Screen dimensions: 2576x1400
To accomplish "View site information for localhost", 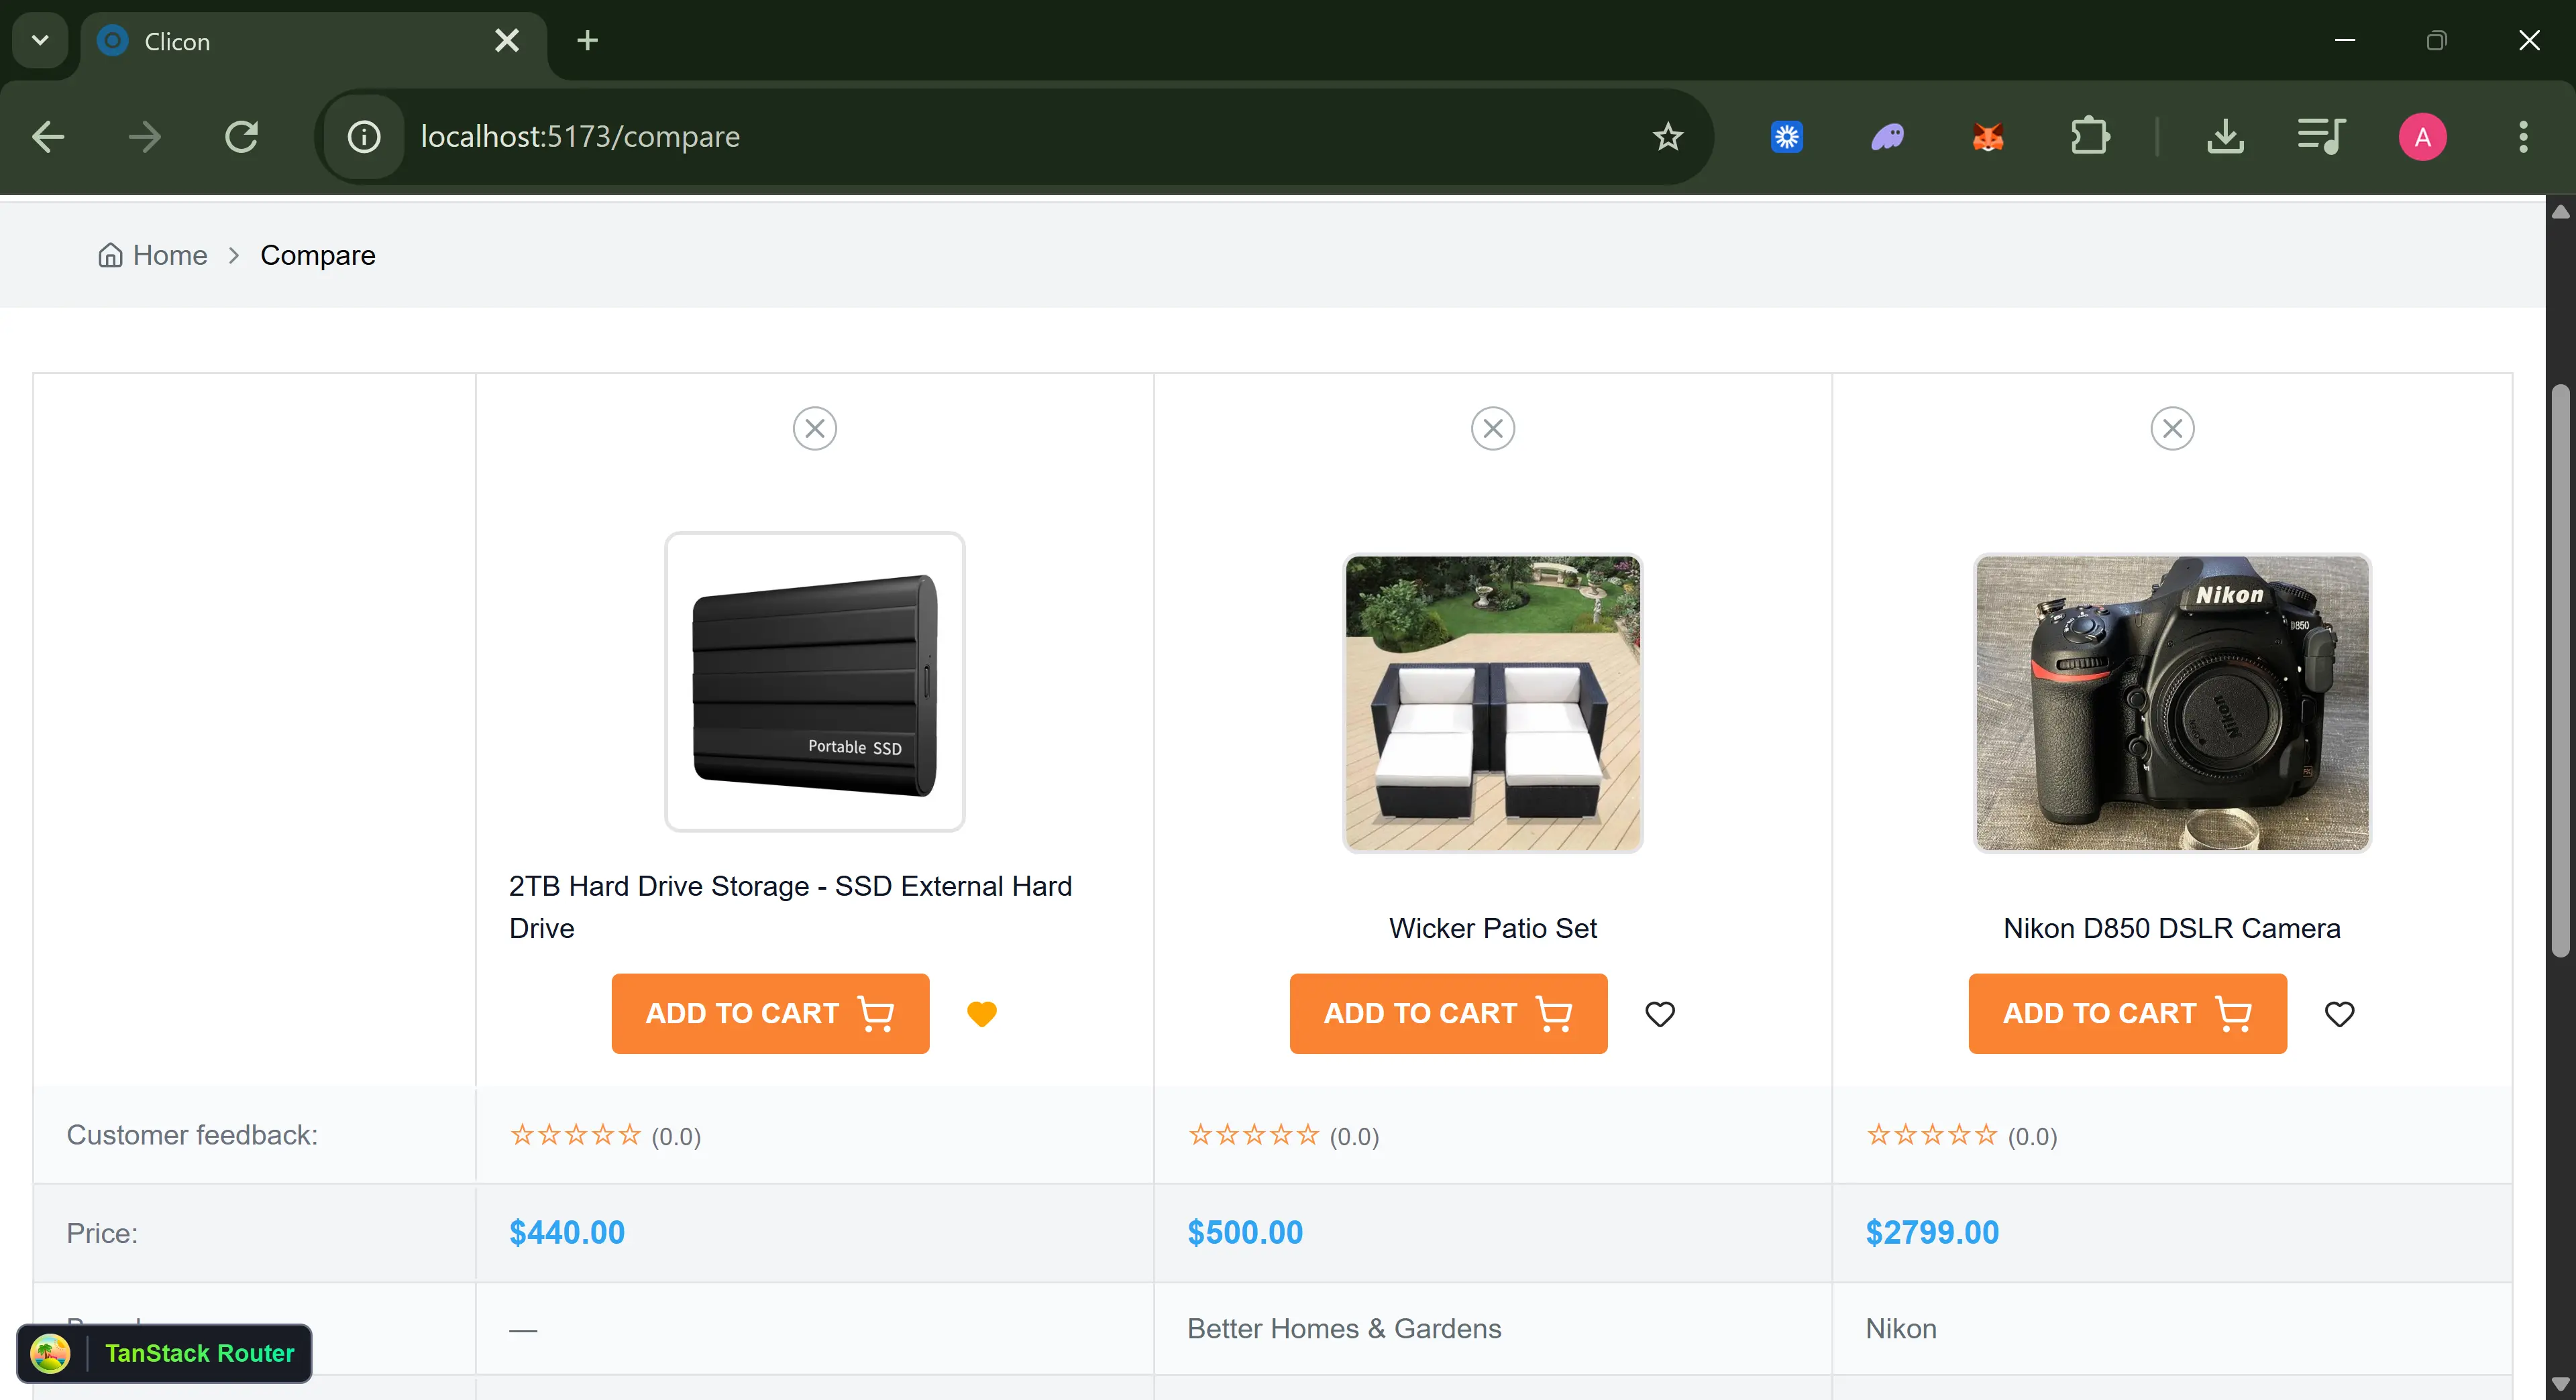I will tap(364, 137).
